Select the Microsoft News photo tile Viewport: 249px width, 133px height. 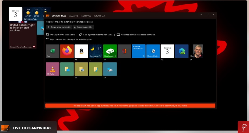(196, 51)
